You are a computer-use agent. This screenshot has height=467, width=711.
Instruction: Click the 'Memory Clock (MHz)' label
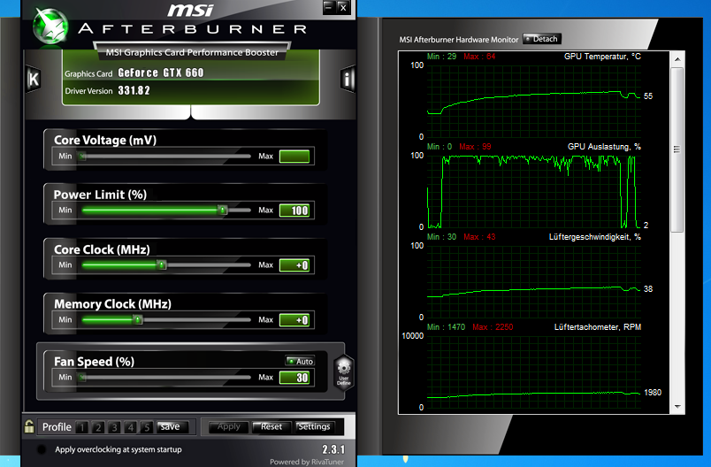(112, 303)
